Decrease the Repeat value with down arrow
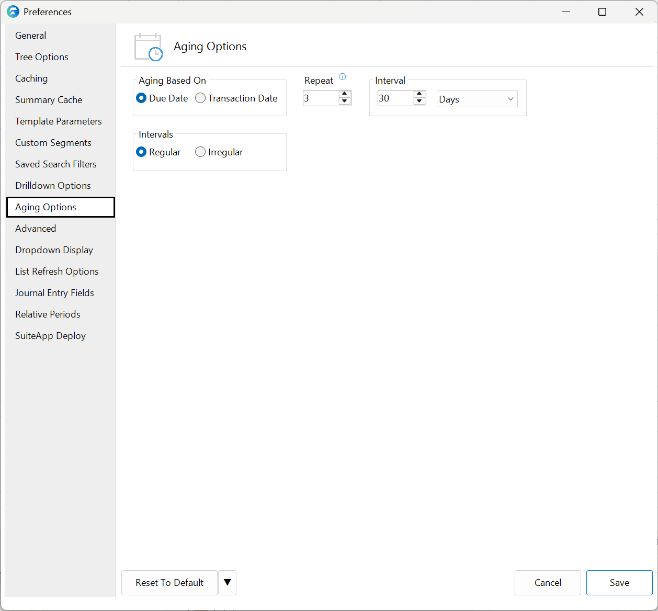 point(344,101)
